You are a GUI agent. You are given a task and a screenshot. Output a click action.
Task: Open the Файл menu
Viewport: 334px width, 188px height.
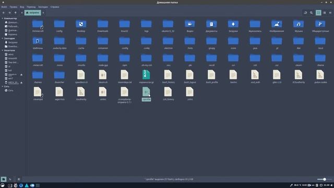click(x=4, y=7)
